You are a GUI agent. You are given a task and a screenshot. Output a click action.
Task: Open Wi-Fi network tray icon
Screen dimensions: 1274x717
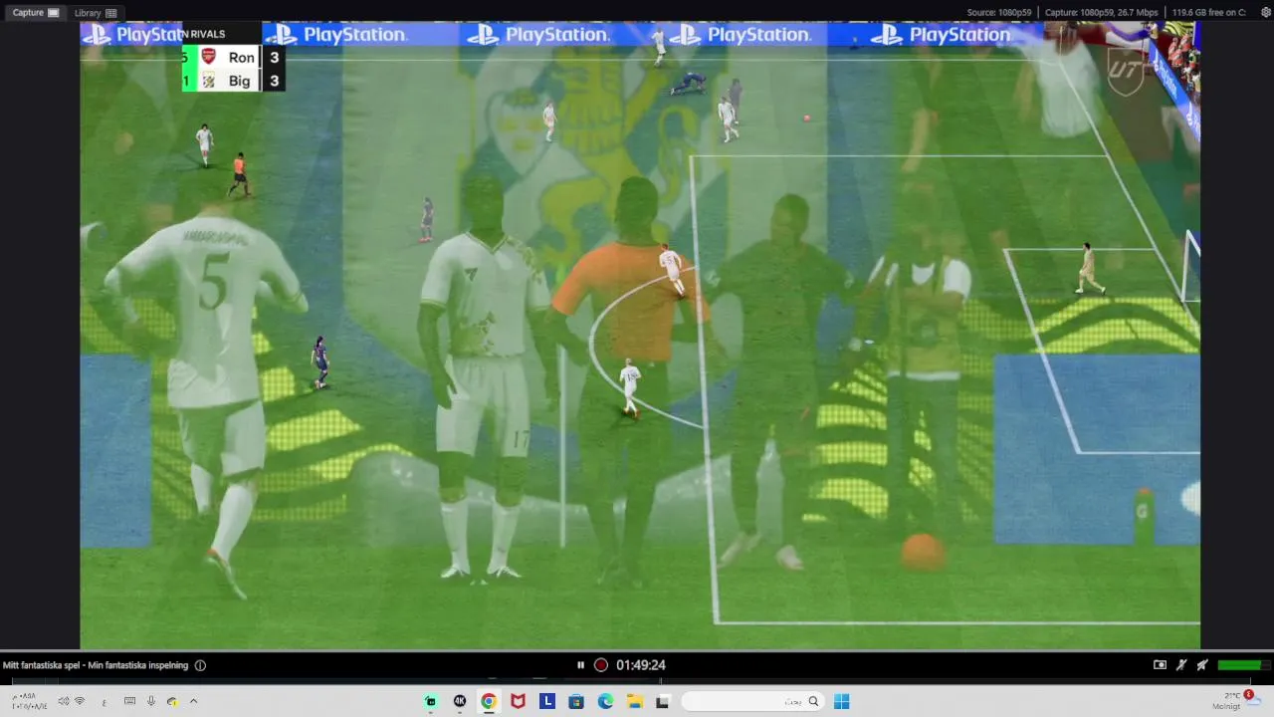click(80, 701)
